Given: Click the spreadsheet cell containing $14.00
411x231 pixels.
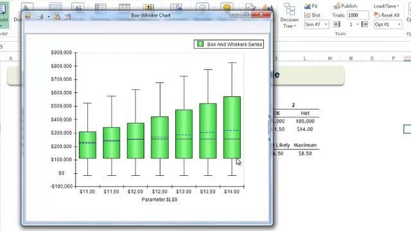Looking at the screenshot, I should click(x=305, y=129).
